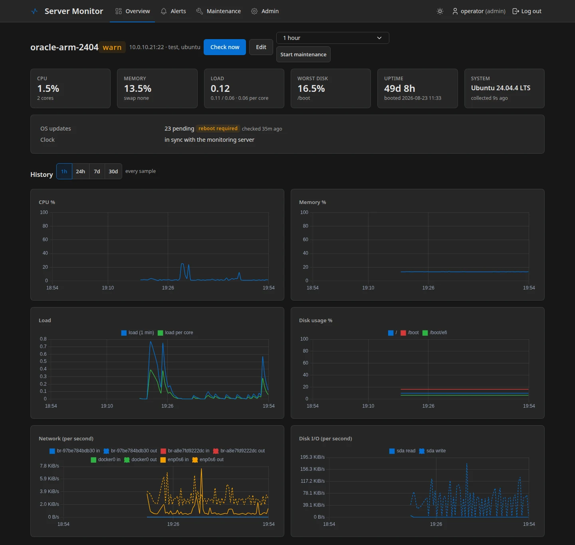
Task: Toggle br-a8e7fd9222dc in network series
Action: click(x=185, y=451)
